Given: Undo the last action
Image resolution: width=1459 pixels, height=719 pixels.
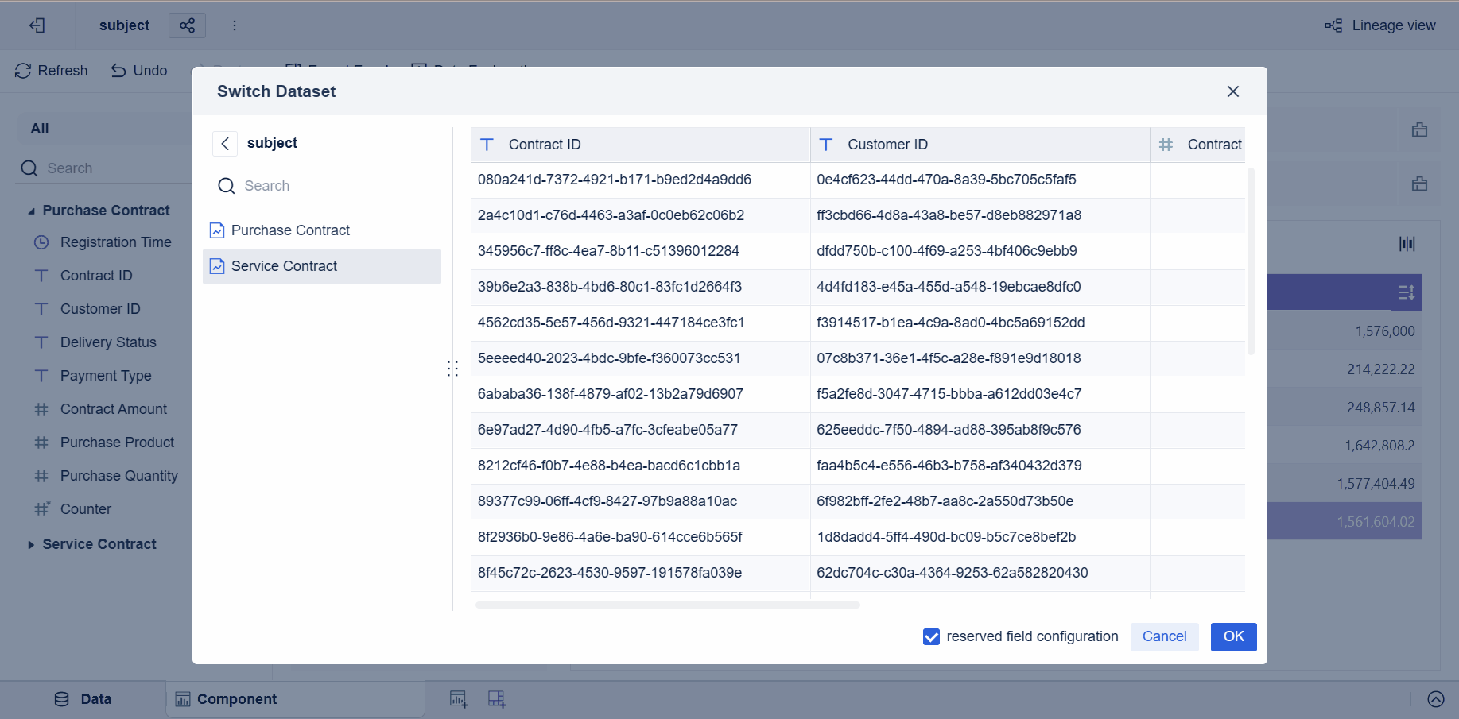Looking at the screenshot, I should [x=138, y=71].
